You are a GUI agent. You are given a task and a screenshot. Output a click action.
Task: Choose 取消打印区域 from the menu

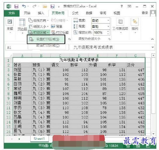tap(48, 45)
